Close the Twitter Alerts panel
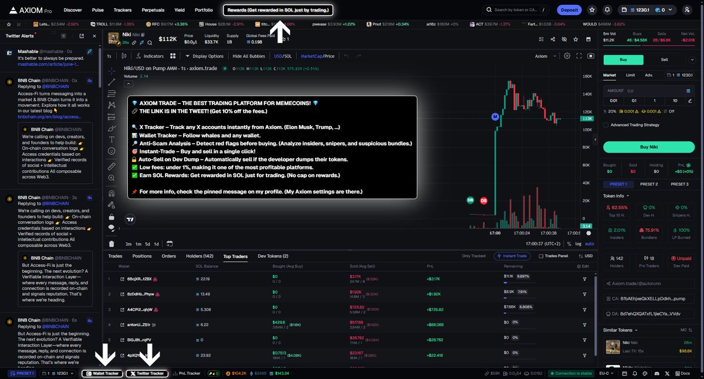Screen dimensions: 704x379 (94, 36)
